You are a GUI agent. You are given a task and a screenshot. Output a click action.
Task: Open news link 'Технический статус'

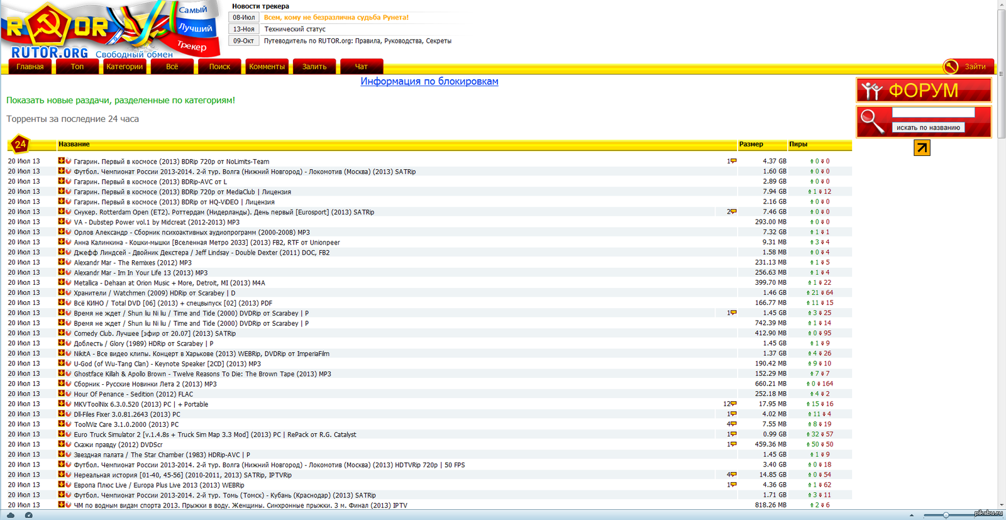295,29
